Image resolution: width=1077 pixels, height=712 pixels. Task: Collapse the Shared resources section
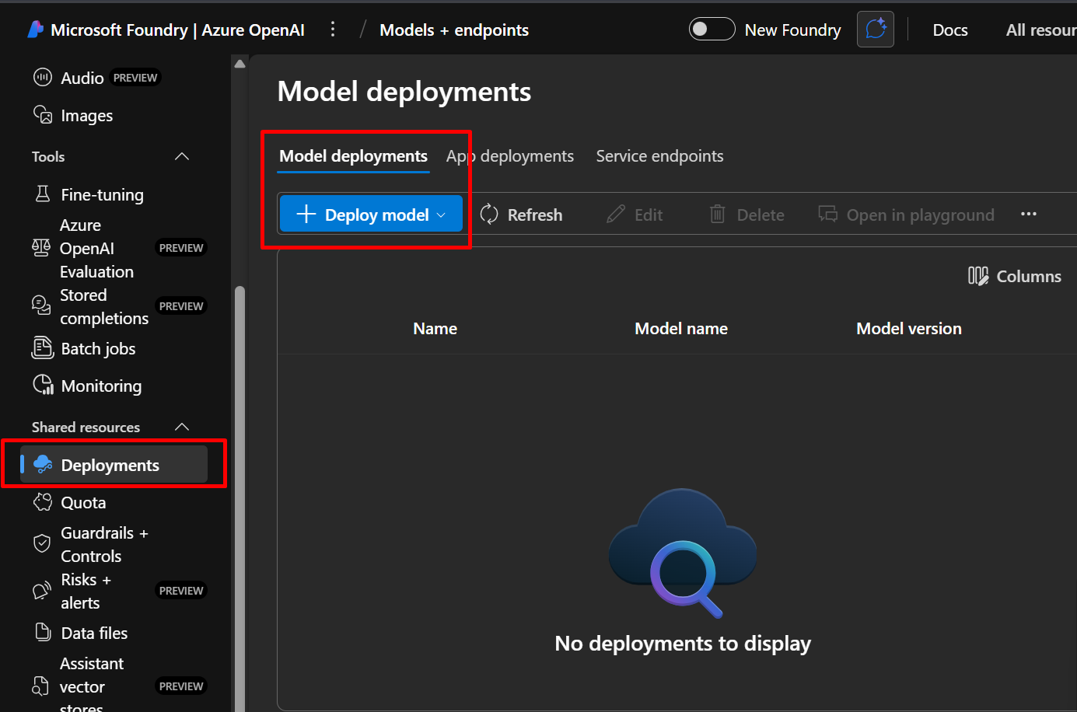(182, 428)
